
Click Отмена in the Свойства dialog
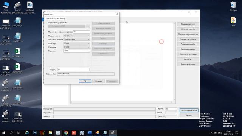point(98,81)
